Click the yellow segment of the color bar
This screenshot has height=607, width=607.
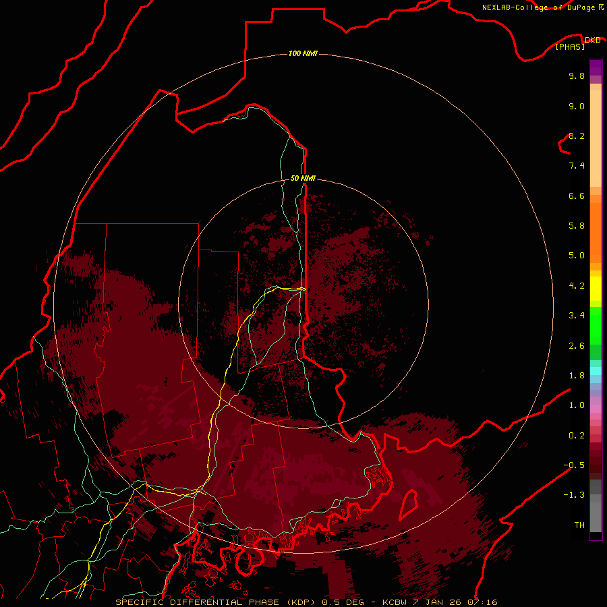point(596,289)
